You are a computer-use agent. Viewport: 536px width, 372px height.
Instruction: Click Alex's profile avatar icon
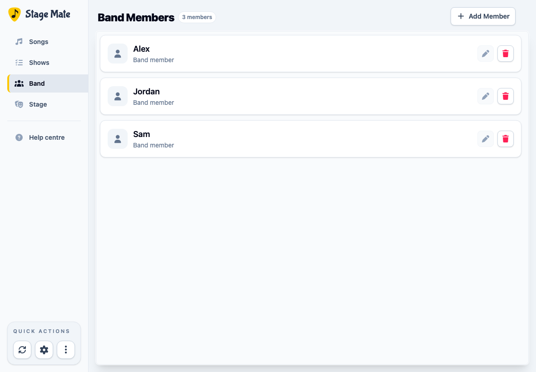[118, 54]
